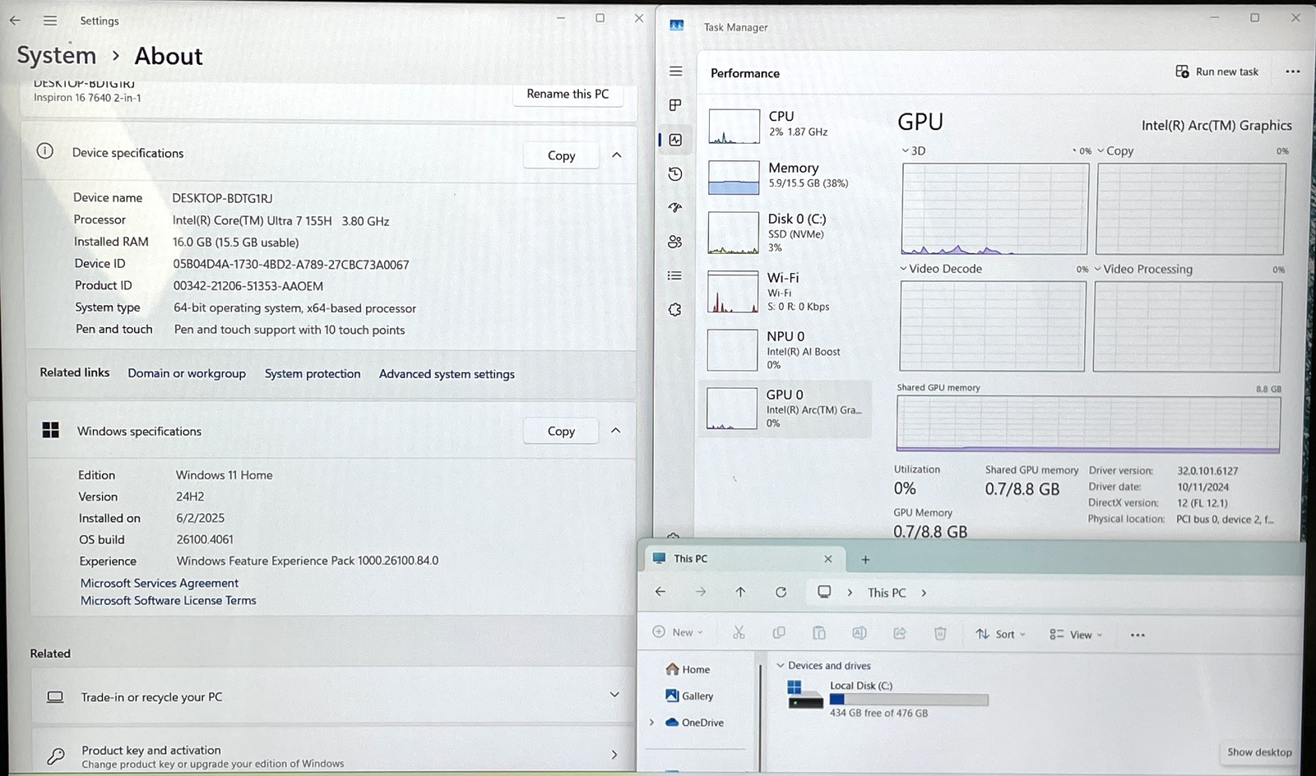This screenshot has height=776, width=1316.
Task: Refresh the File Explorer view
Action: tap(781, 592)
